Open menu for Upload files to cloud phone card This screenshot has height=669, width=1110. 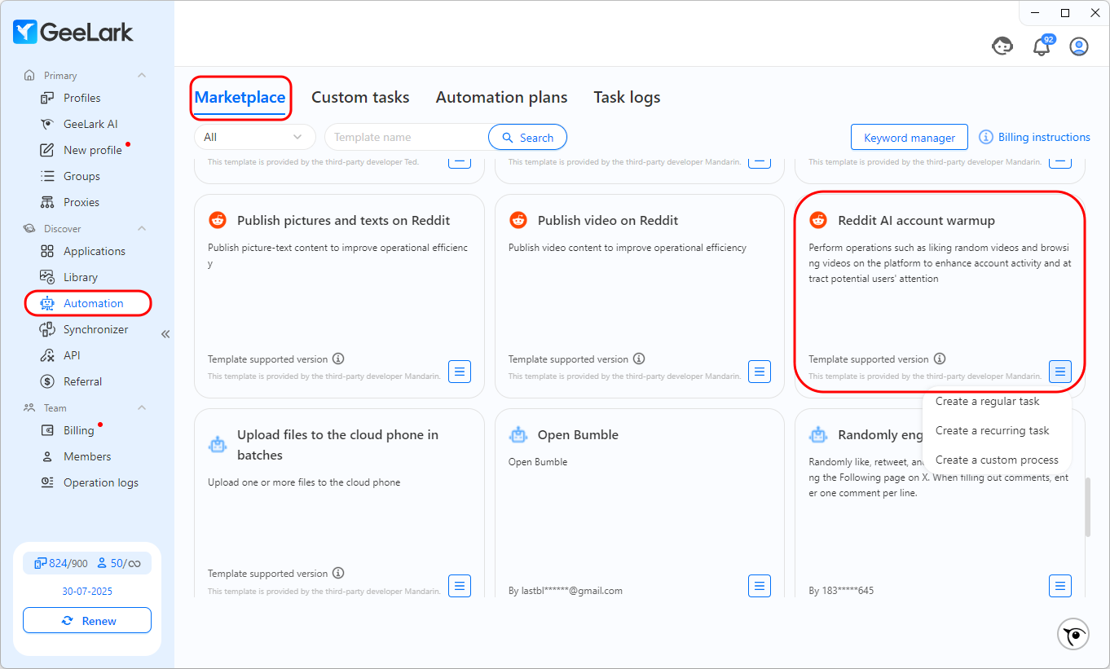pyautogui.click(x=460, y=586)
